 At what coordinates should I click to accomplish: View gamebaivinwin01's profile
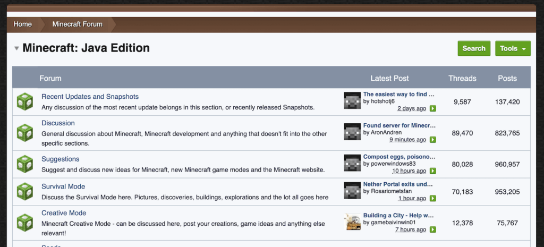click(393, 223)
